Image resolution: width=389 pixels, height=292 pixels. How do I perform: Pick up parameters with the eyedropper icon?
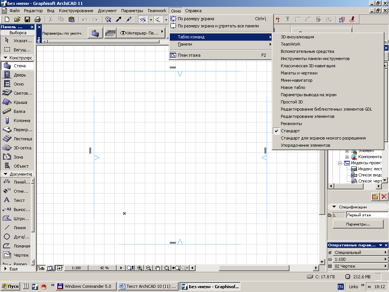click(x=119, y=19)
